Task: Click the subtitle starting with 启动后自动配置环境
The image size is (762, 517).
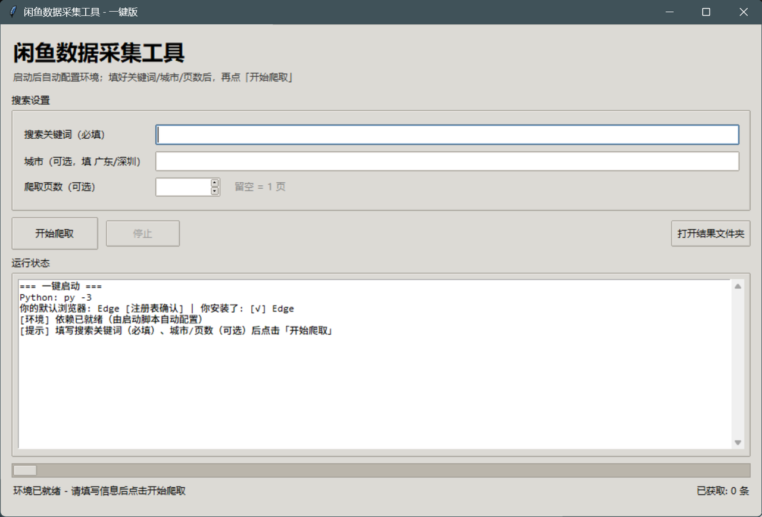Action: (152, 77)
